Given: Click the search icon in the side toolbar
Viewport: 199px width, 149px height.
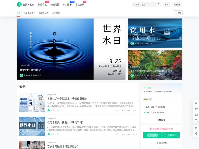Looking at the screenshot, I should pos(196,121).
